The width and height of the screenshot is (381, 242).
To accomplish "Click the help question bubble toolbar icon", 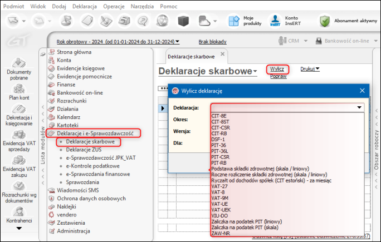I will 143,21.
